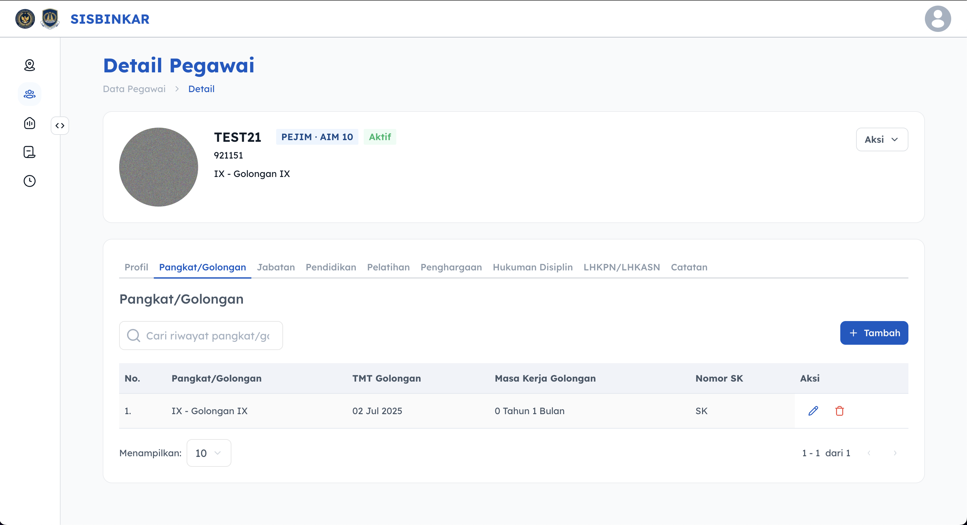
Task: Click the profile pin sidebar icon
Action: [x=30, y=65]
